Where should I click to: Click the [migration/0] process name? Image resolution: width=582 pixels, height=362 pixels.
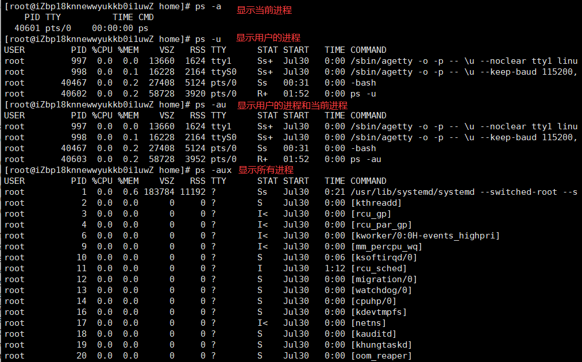click(x=383, y=279)
